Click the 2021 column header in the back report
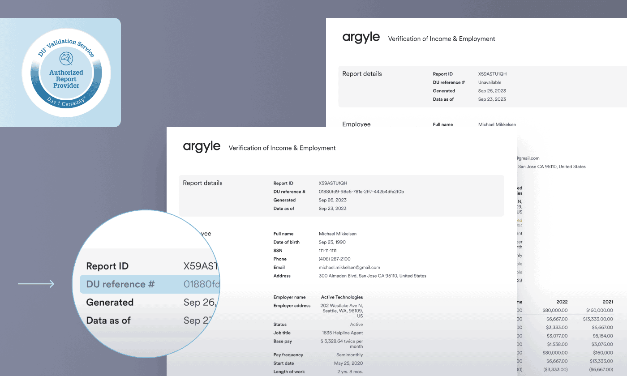The width and height of the screenshot is (627, 376). tap(607, 302)
